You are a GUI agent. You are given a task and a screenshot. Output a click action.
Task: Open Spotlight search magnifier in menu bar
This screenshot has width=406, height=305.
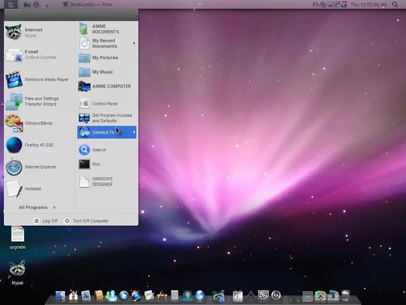pyautogui.click(x=395, y=4)
